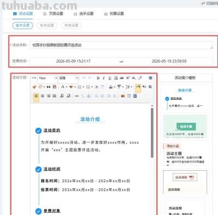Expand unordered list style arrow
The image size is (218, 215).
[x=92, y=87]
